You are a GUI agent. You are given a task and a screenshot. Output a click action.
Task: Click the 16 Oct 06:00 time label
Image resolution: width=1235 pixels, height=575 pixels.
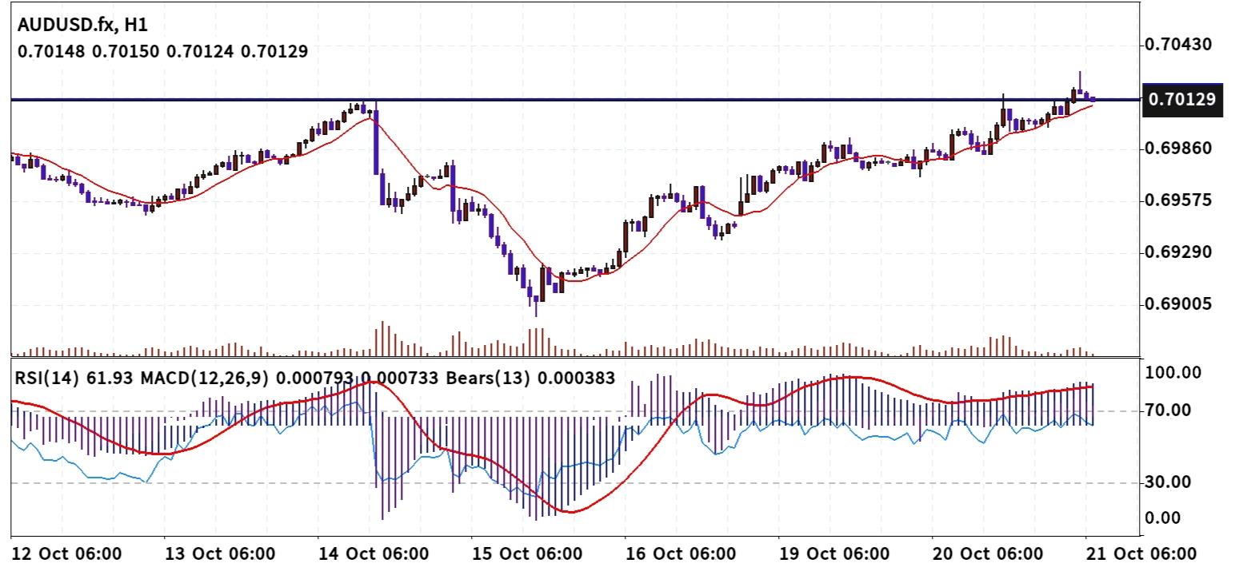coord(681,554)
